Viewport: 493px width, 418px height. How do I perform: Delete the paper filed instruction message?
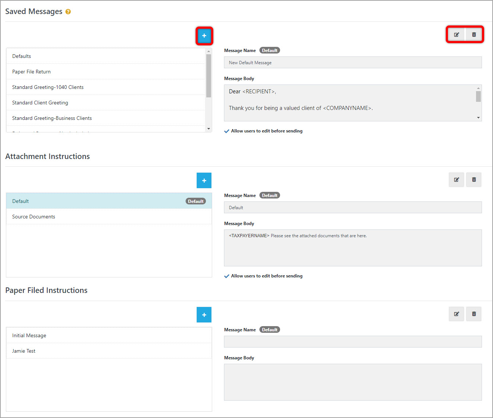coord(474,314)
